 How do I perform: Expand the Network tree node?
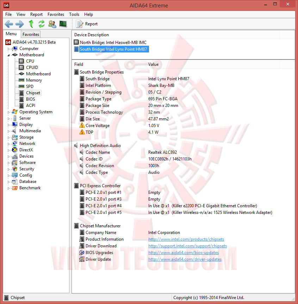[8, 144]
